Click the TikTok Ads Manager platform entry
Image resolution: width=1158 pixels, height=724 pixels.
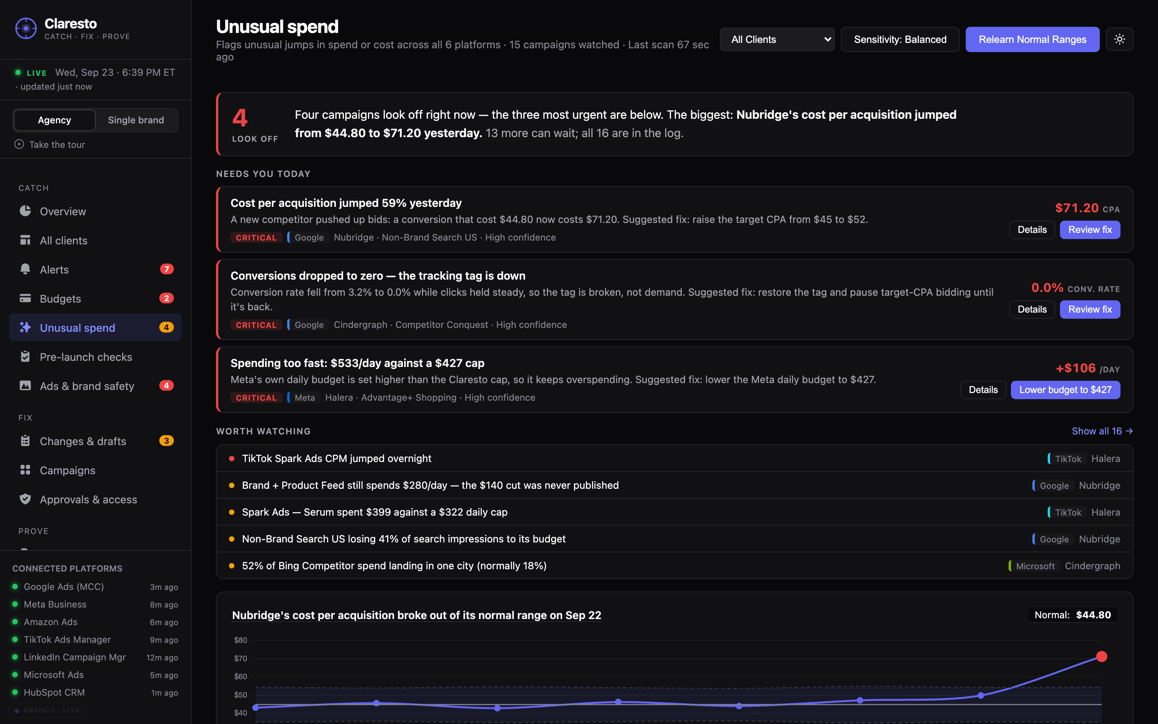[x=95, y=640]
